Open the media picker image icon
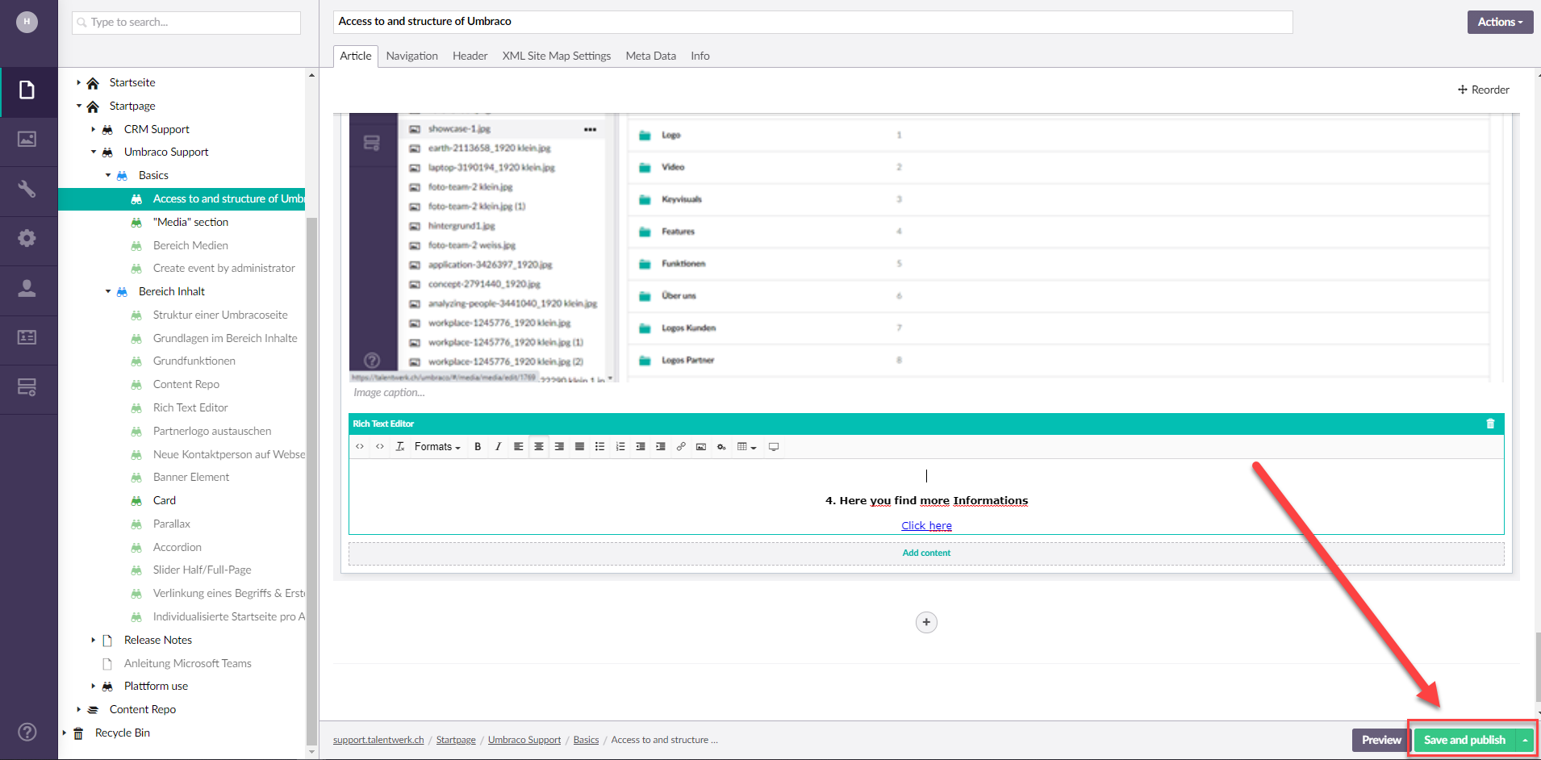The height and width of the screenshot is (760, 1541). 701,447
